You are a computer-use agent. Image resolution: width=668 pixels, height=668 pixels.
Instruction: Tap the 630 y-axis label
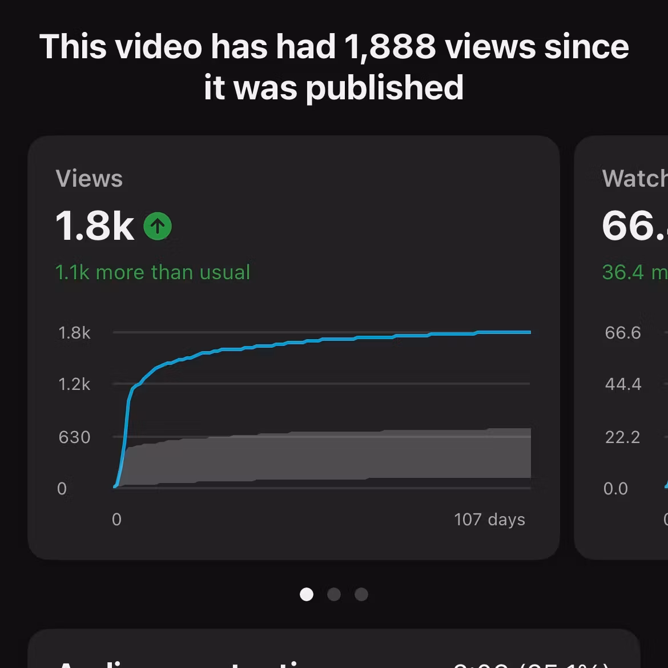75,437
